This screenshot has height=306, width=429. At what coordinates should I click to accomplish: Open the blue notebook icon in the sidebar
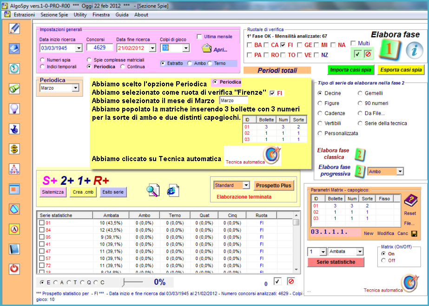click(x=14, y=49)
